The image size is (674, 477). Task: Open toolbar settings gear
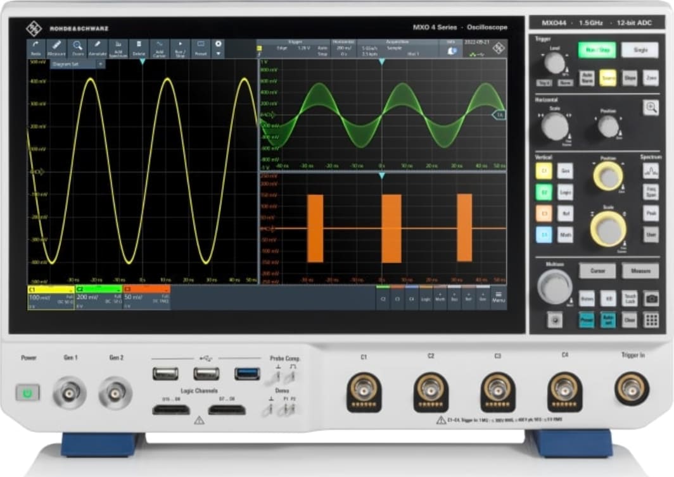(219, 44)
